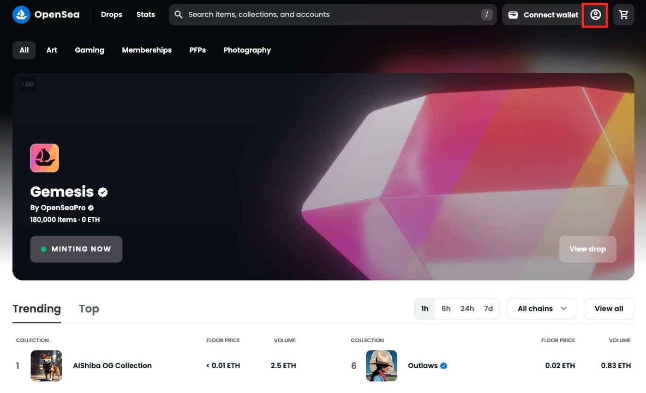This screenshot has width=646, height=393.
Task: Click the '0.02 ETH' floor price
Action: 560,366
